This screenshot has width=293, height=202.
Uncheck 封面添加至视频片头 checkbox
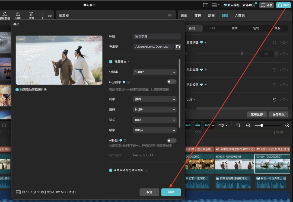point(17,89)
